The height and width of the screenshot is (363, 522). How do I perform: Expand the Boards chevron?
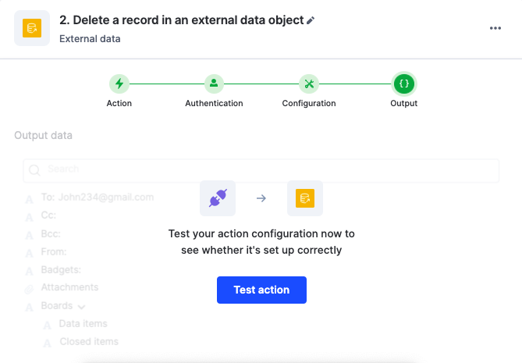click(x=81, y=307)
